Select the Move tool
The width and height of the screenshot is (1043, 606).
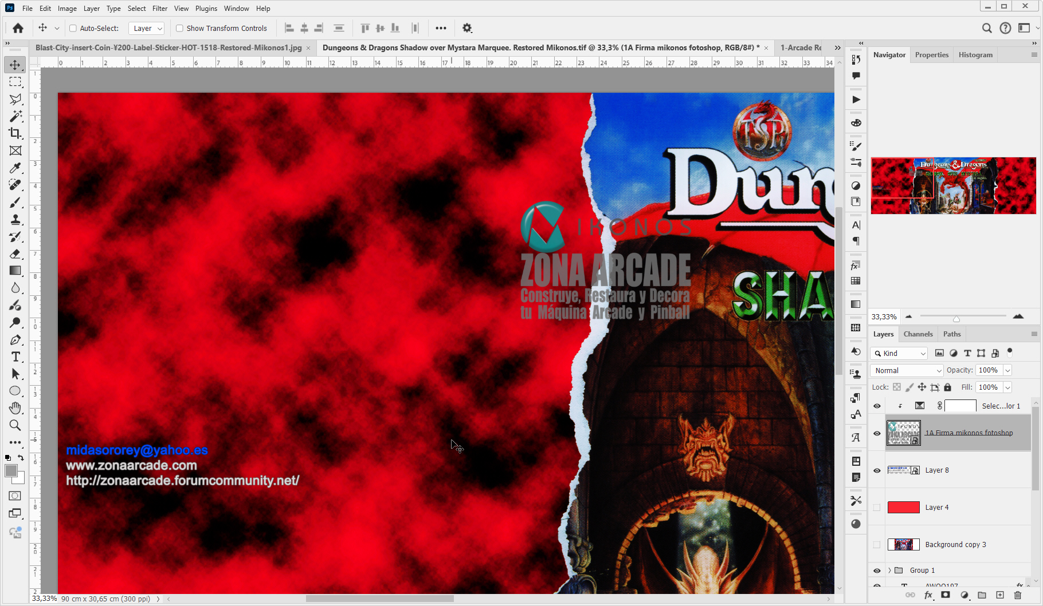[15, 65]
